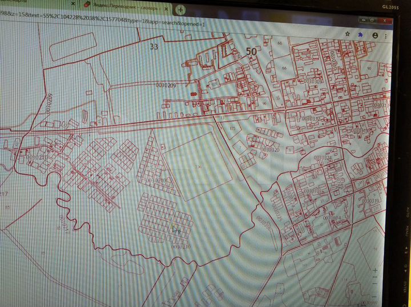Zoom in the map with plus

tap(375, 270)
